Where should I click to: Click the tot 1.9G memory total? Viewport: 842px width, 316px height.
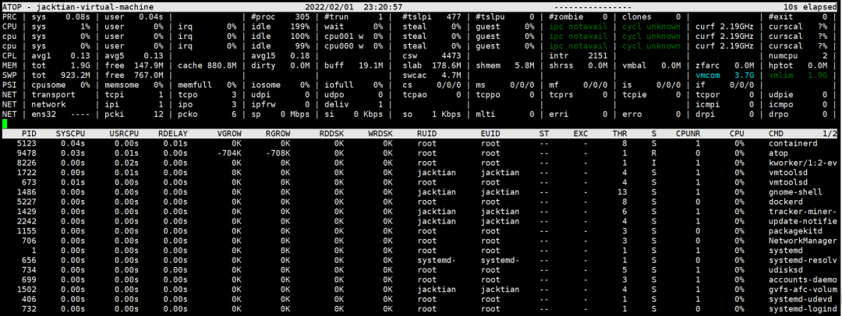[61, 65]
